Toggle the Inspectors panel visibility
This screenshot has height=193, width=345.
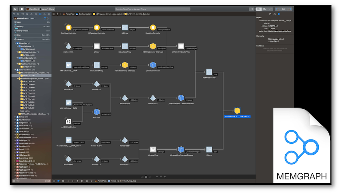pyautogui.click(x=289, y=9)
